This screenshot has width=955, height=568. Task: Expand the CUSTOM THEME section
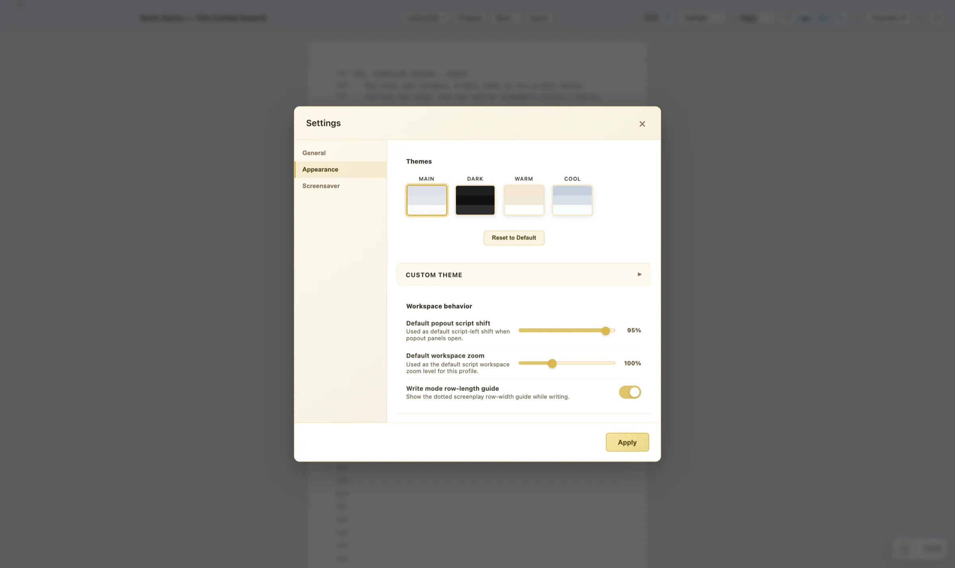[523, 274]
